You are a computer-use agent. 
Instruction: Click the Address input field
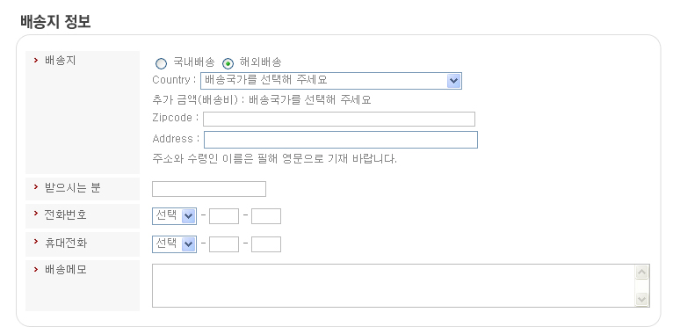[341, 140]
